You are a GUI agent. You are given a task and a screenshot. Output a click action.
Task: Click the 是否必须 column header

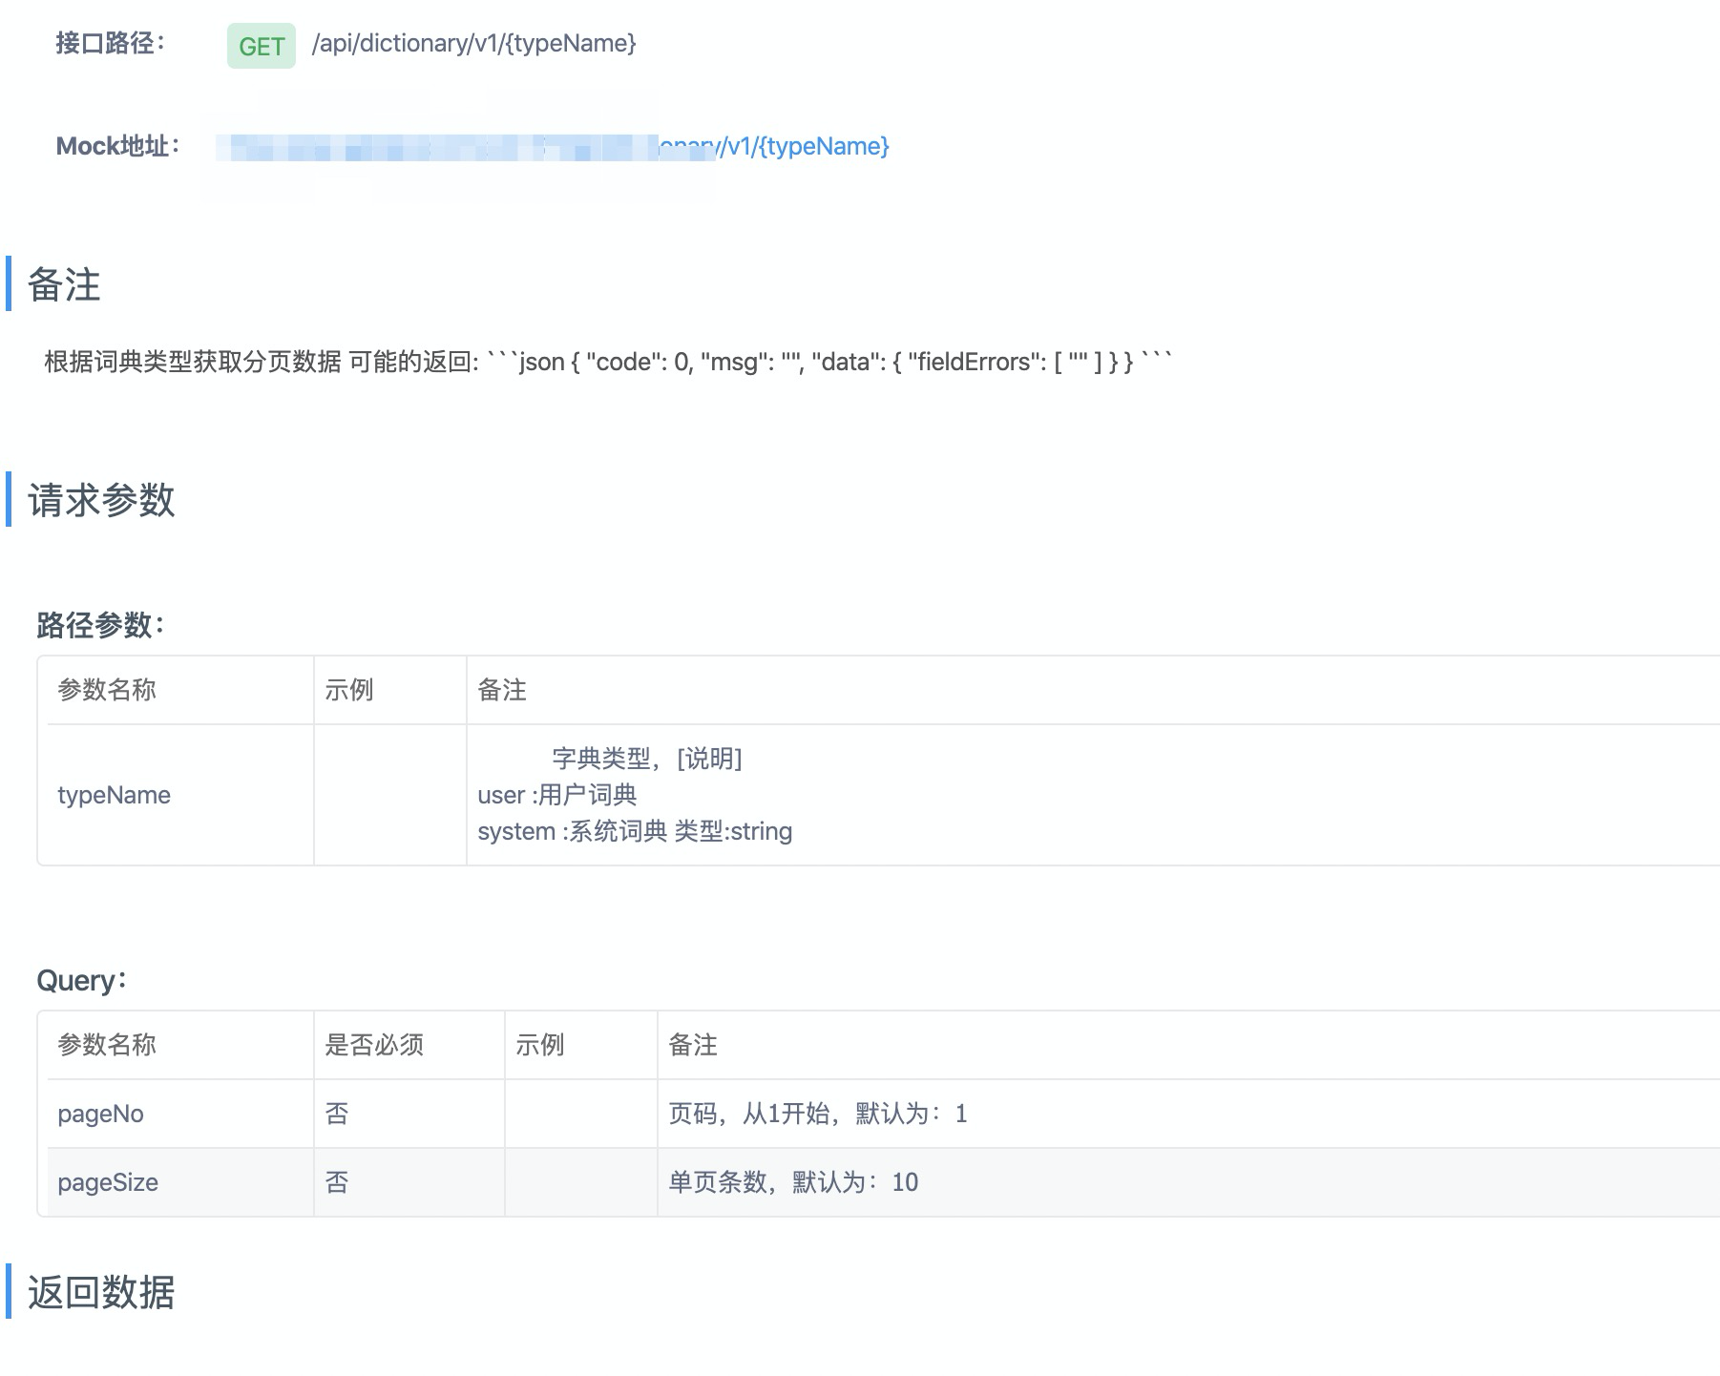[376, 1045]
